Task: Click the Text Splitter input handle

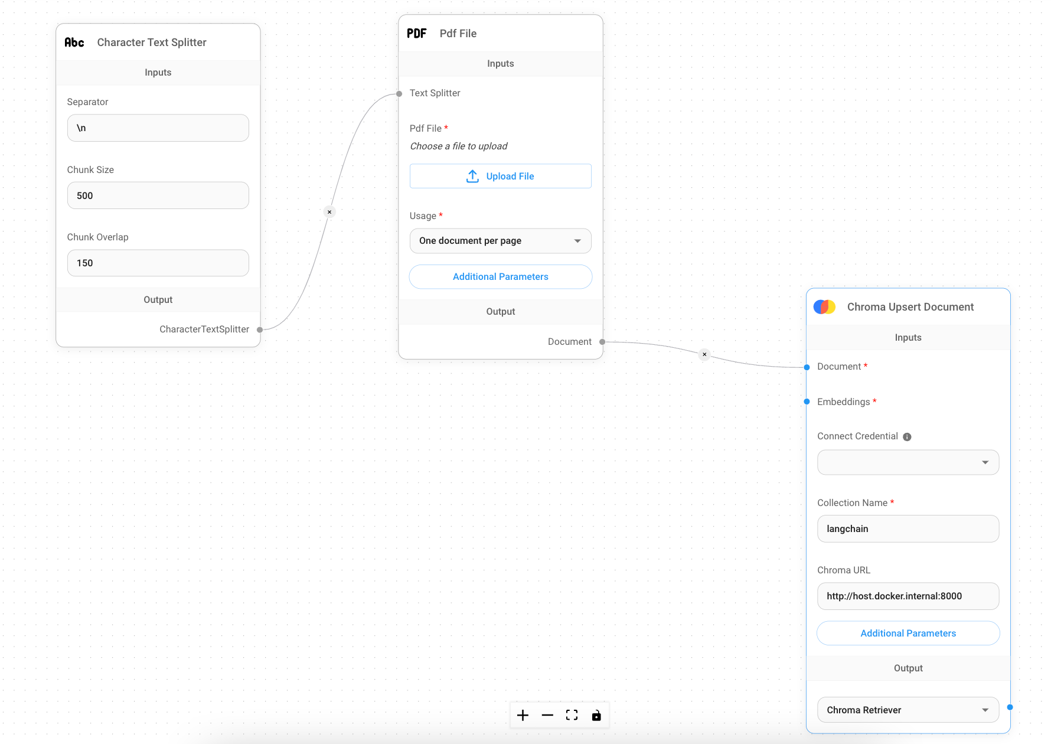Action: 399,94
